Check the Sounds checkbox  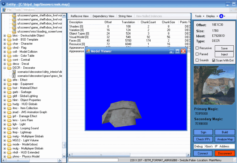[x=197, y=60]
